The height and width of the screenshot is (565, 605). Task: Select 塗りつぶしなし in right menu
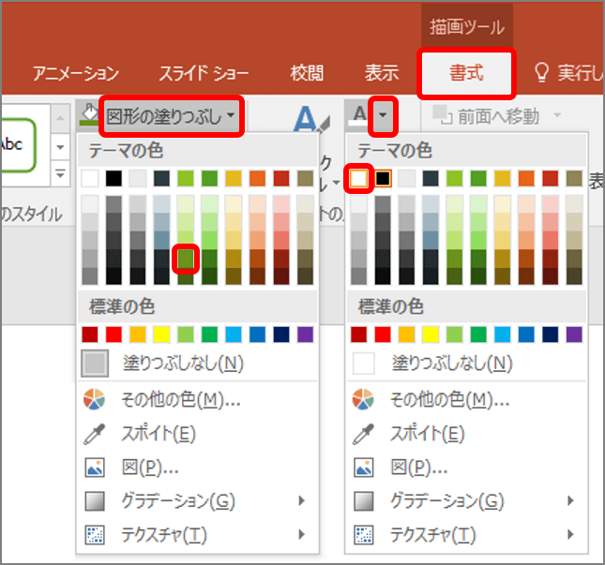point(466,363)
